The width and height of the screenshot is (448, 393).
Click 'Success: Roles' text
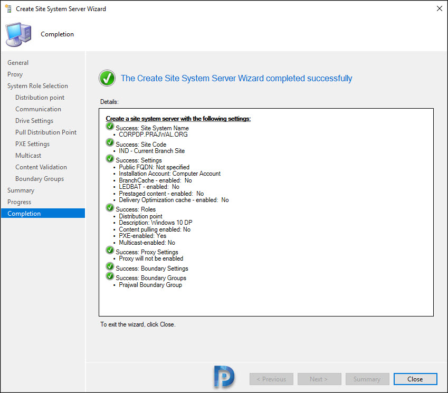pos(136,209)
